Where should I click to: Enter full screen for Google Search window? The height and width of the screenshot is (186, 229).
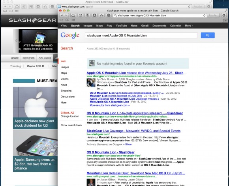226,11
